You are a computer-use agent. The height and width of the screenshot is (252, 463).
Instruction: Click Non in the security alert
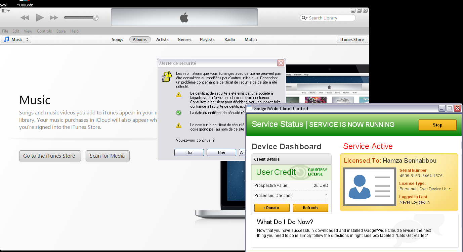[221, 153]
